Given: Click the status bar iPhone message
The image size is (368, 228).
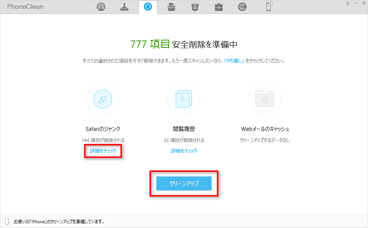Looking at the screenshot, I should pyautogui.click(x=59, y=221).
